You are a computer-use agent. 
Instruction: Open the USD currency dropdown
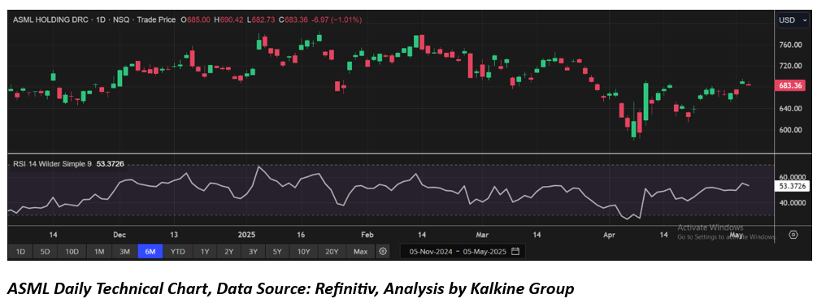[x=793, y=19]
